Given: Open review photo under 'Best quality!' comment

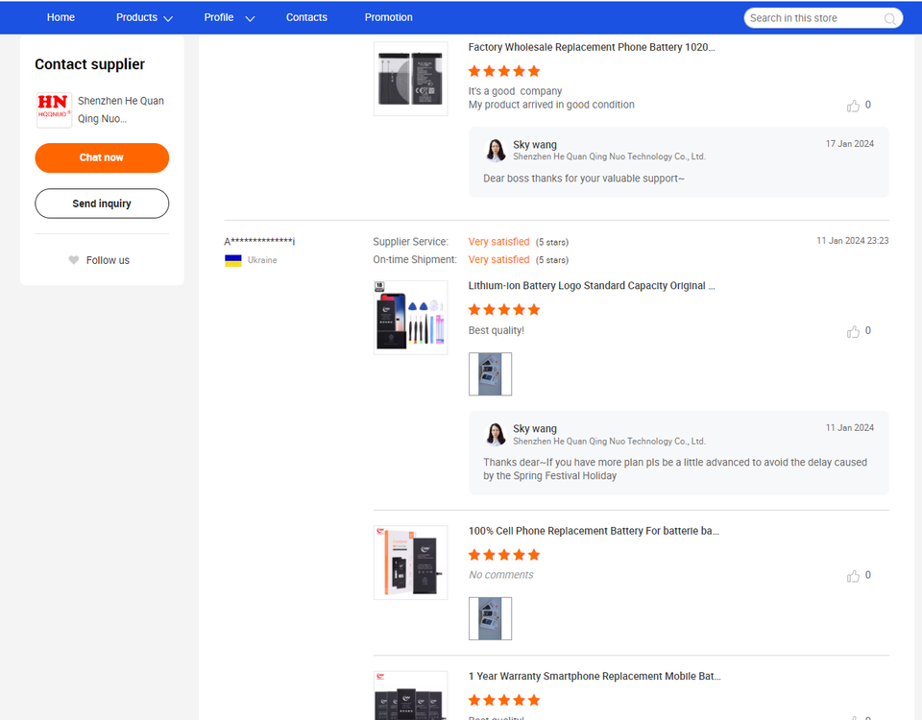Looking at the screenshot, I should (490, 374).
